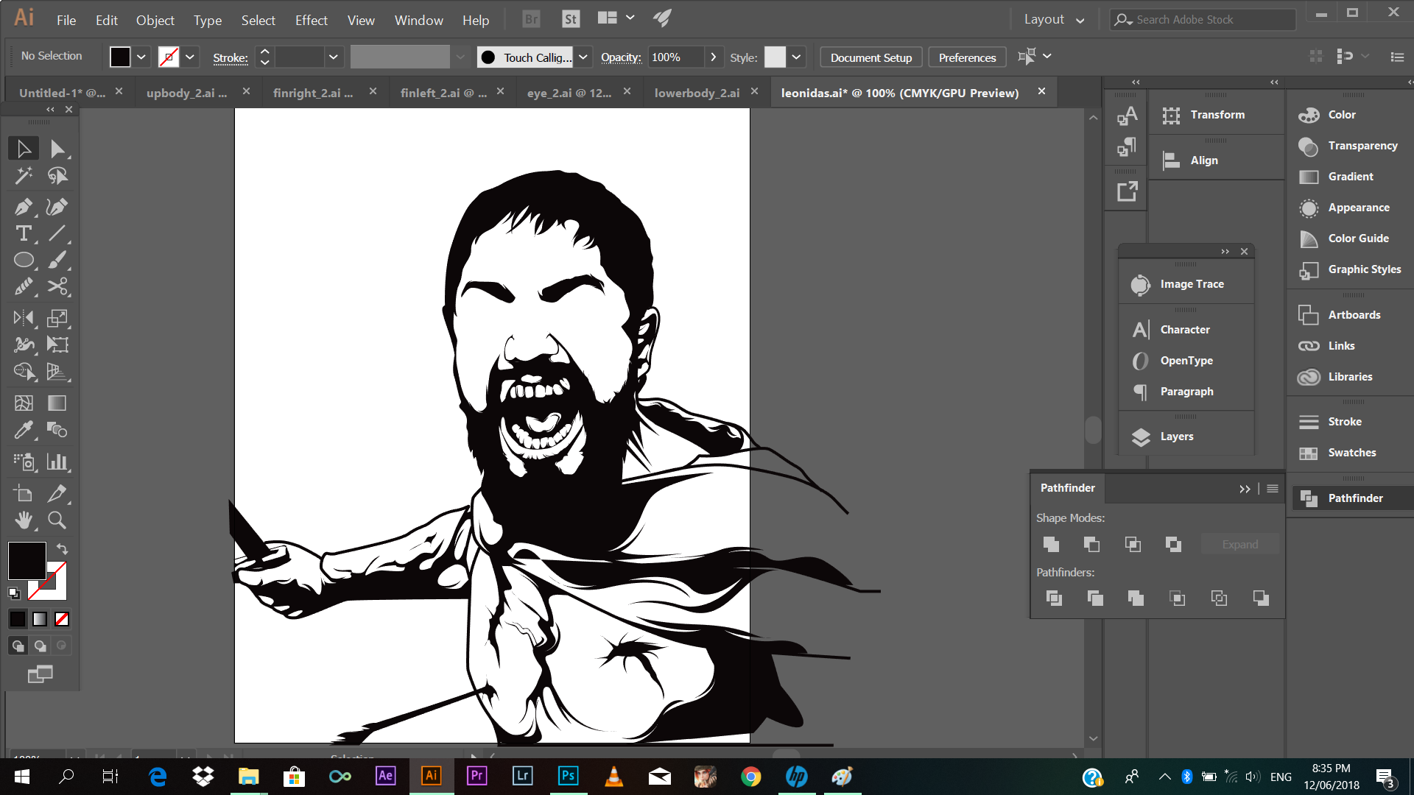The image size is (1414, 795).
Task: Set paint mode to None
Action: click(62, 620)
